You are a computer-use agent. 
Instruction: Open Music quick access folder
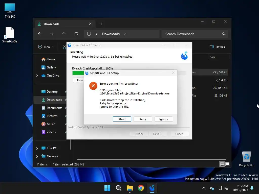pyautogui.click(x=48, y=124)
